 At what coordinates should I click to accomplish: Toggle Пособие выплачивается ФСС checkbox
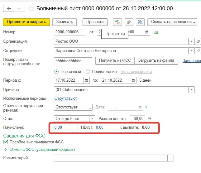click(x=5, y=142)
